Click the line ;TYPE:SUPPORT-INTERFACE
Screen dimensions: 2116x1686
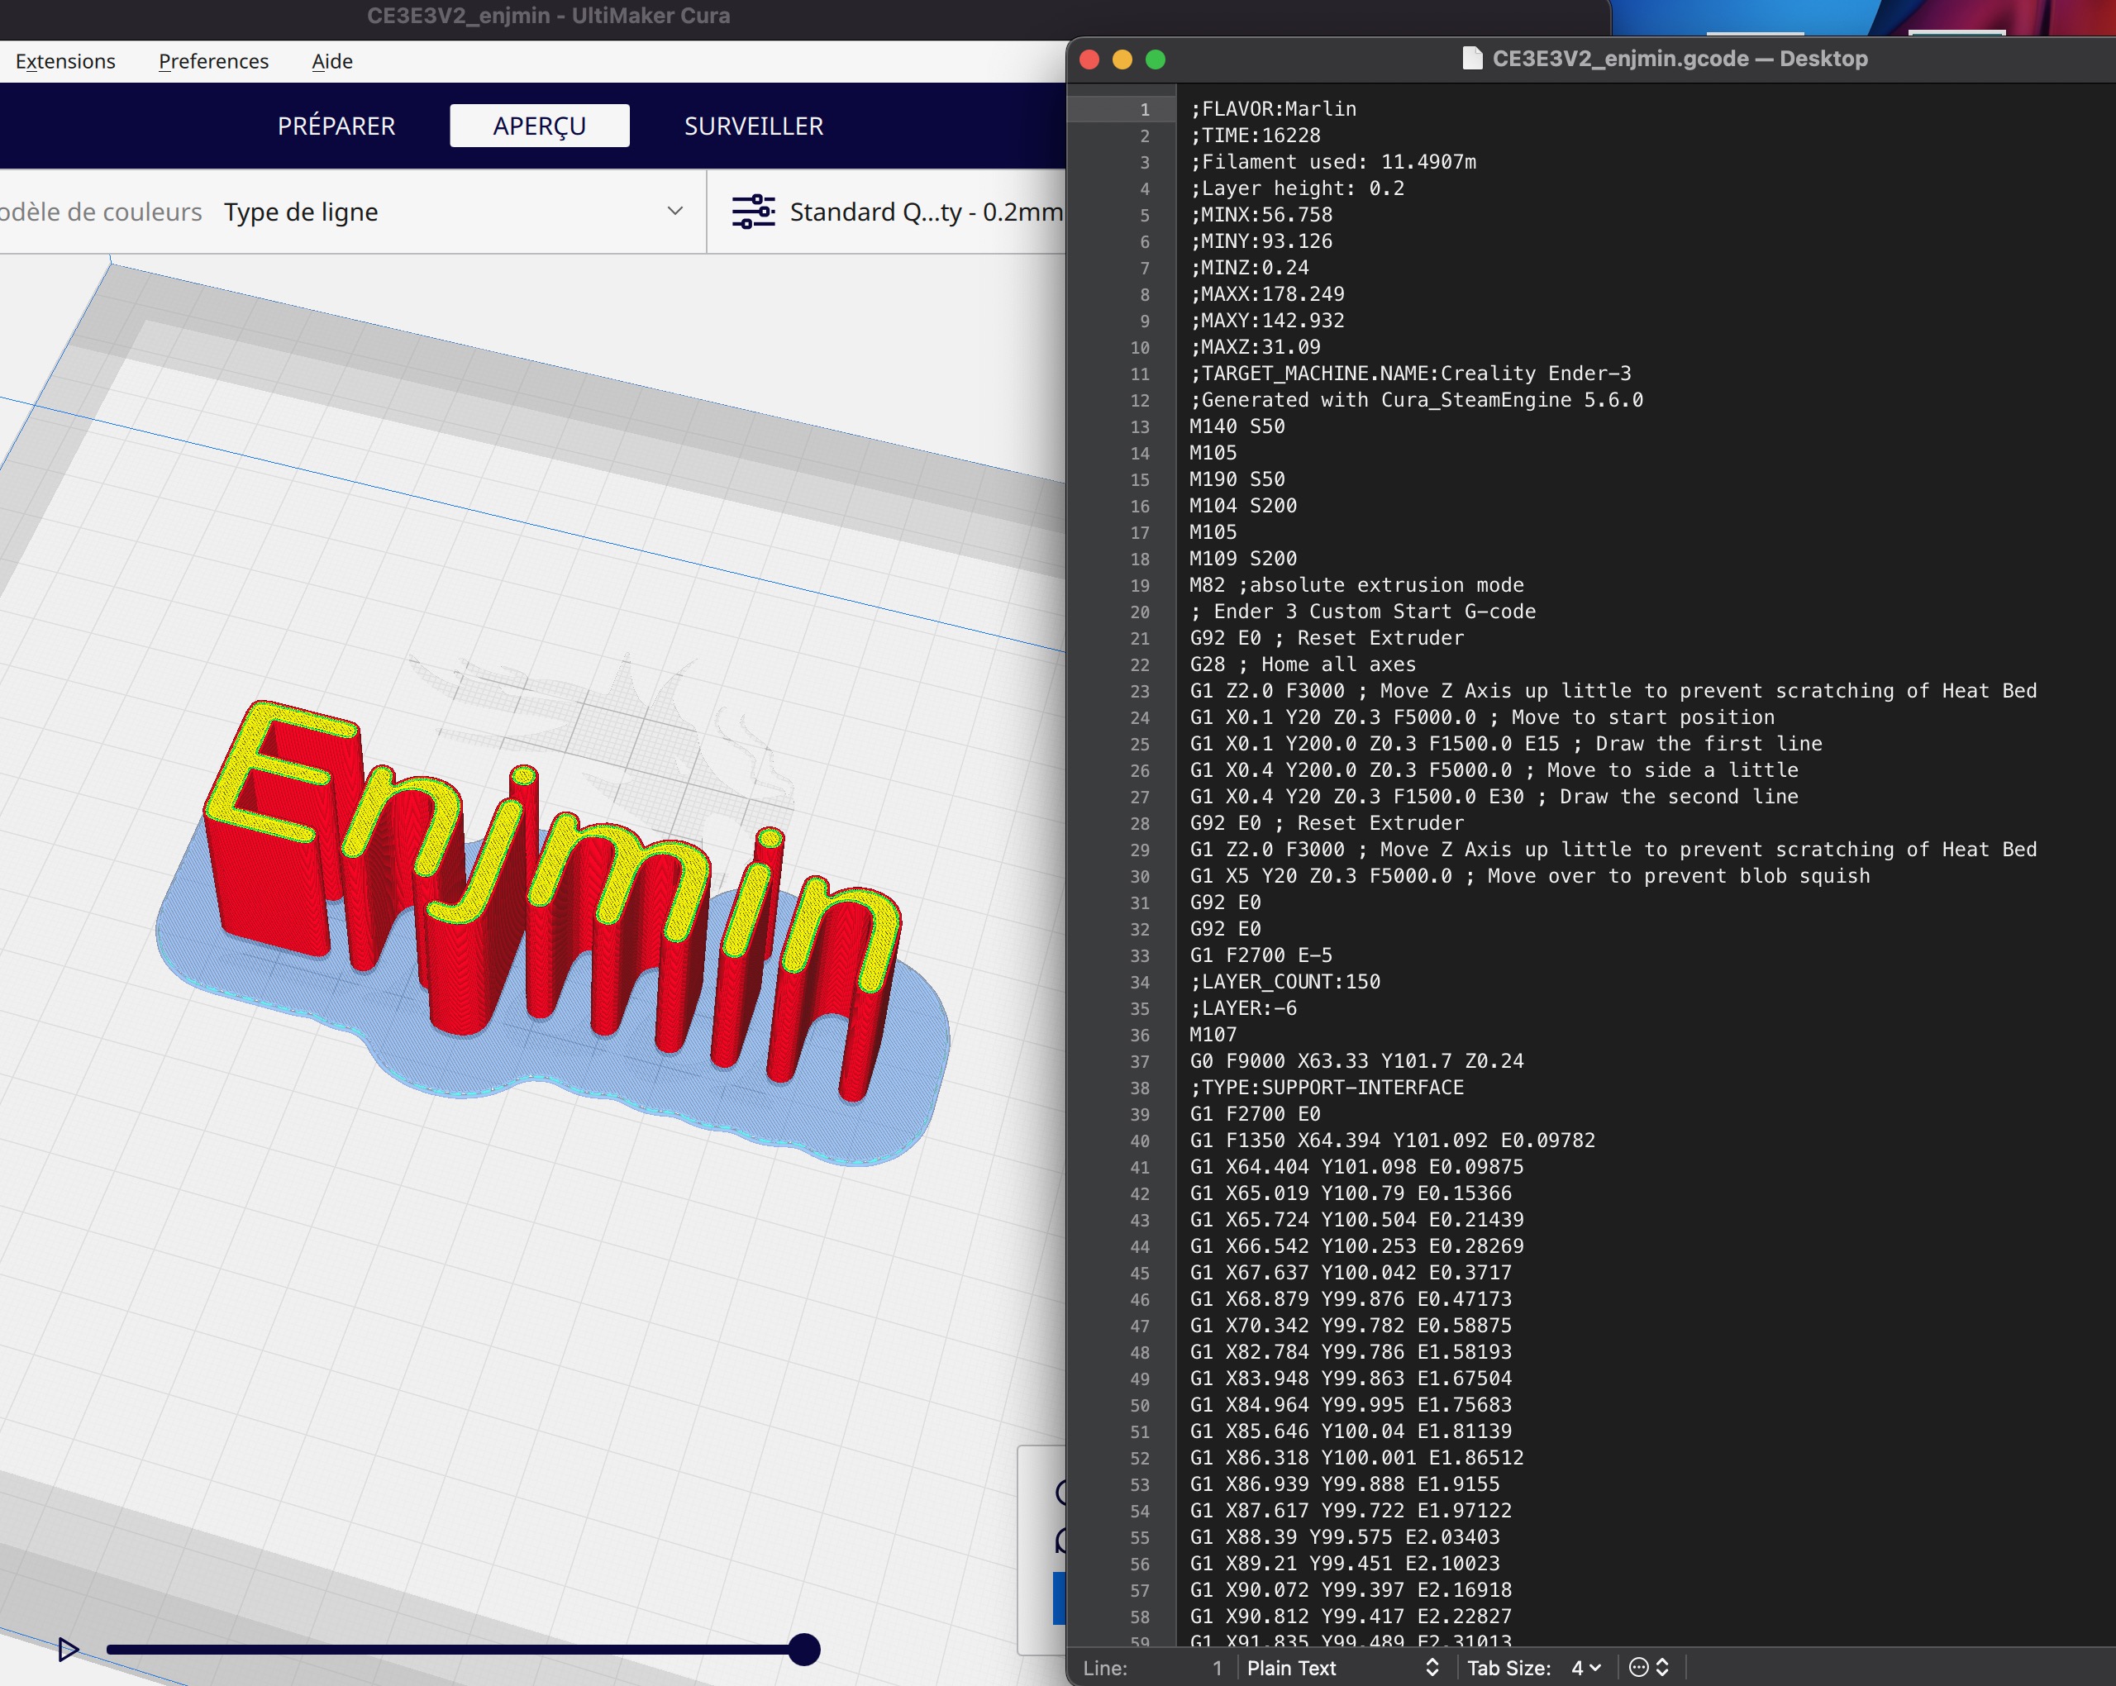(1327, 1088)
